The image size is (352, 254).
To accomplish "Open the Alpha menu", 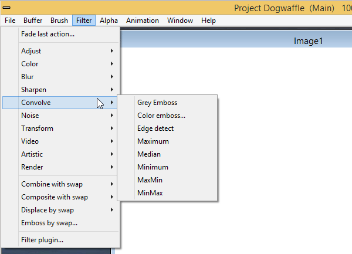I will [109, 21].
